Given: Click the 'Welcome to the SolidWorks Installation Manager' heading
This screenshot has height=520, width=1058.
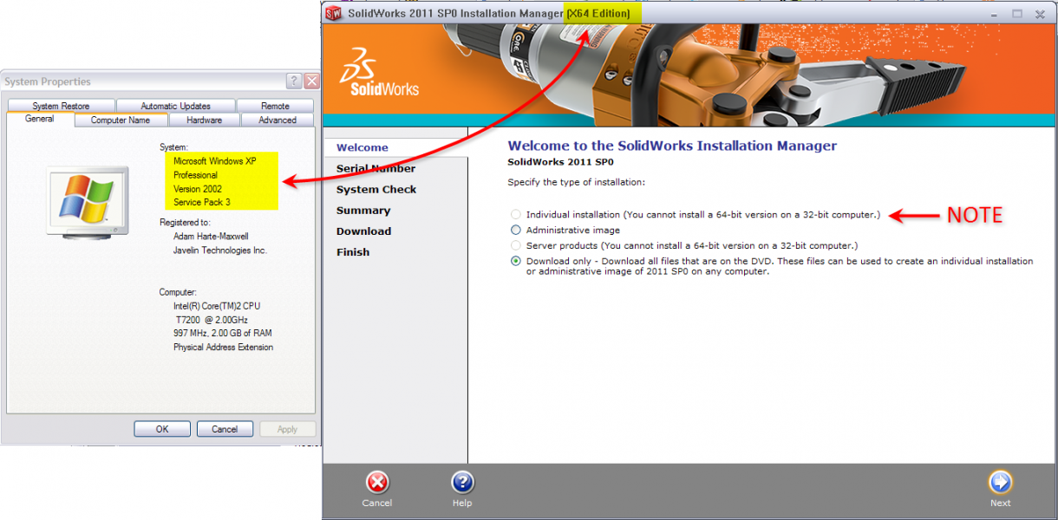Looking at the screenshot, I should point(672,146).
